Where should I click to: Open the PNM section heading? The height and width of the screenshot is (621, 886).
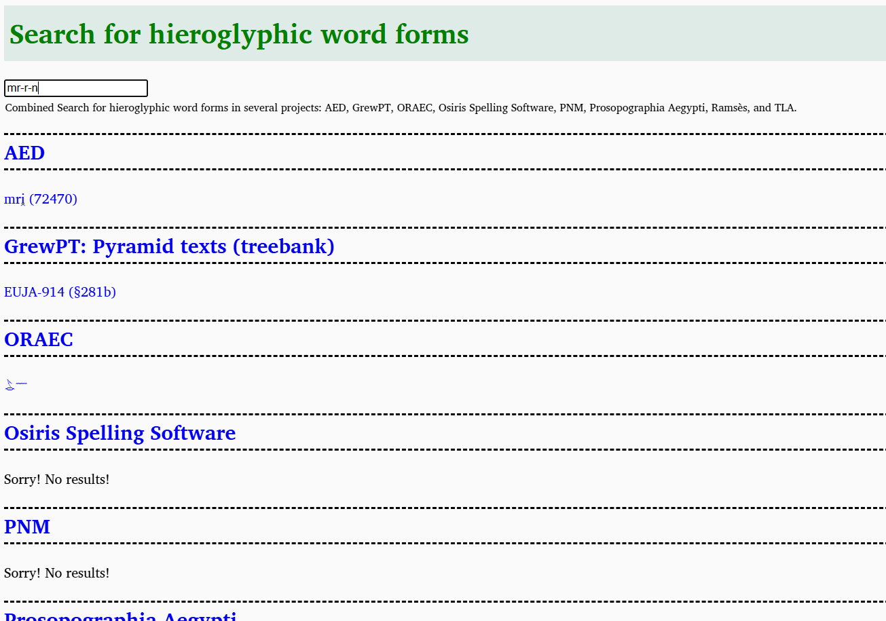[x=27, y=527]
